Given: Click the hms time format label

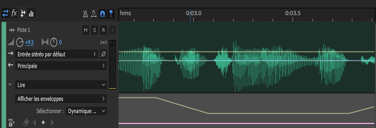Looking at the screenshot, I should click(126, 13).
